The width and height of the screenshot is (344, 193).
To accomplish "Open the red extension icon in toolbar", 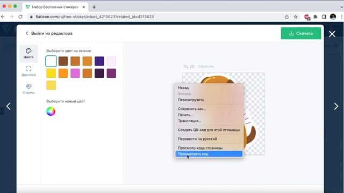I will tap(307, 17).
